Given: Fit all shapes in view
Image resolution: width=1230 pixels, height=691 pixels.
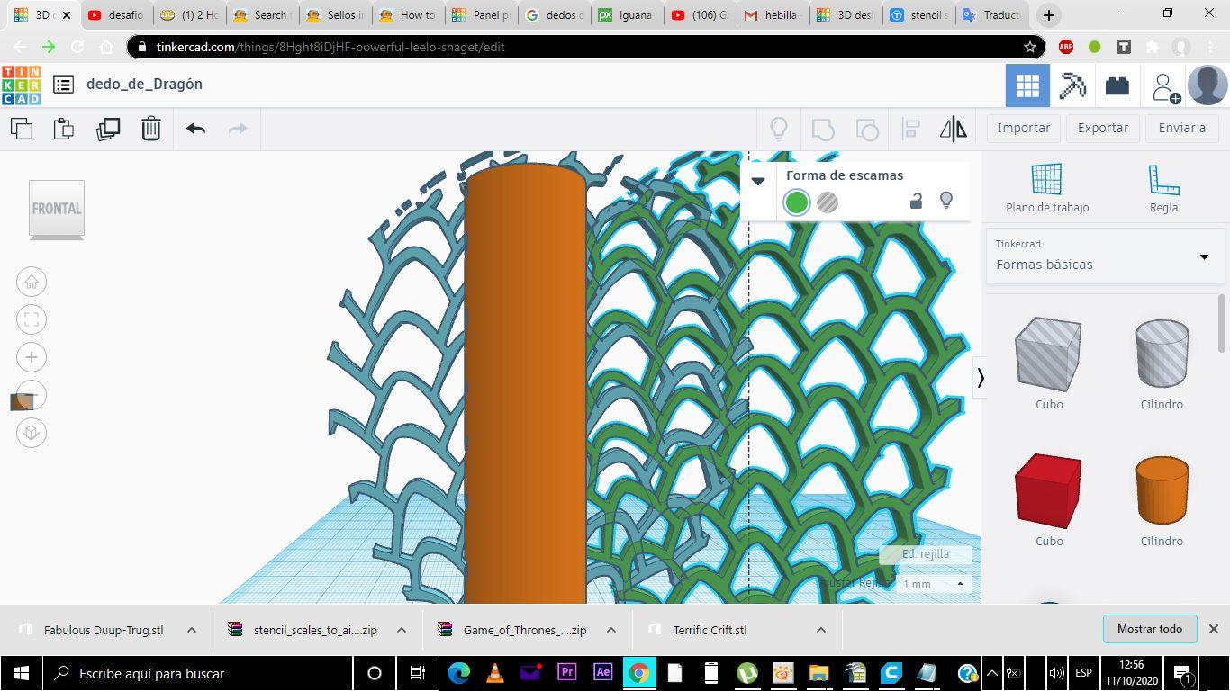Looking at the screenshot, I should [32, 319].
